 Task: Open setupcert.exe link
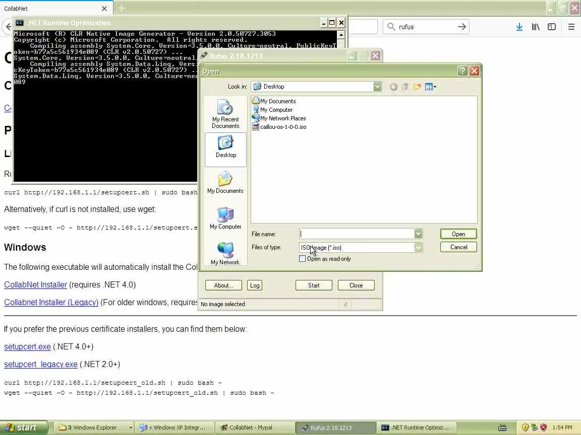click(27, 346)
